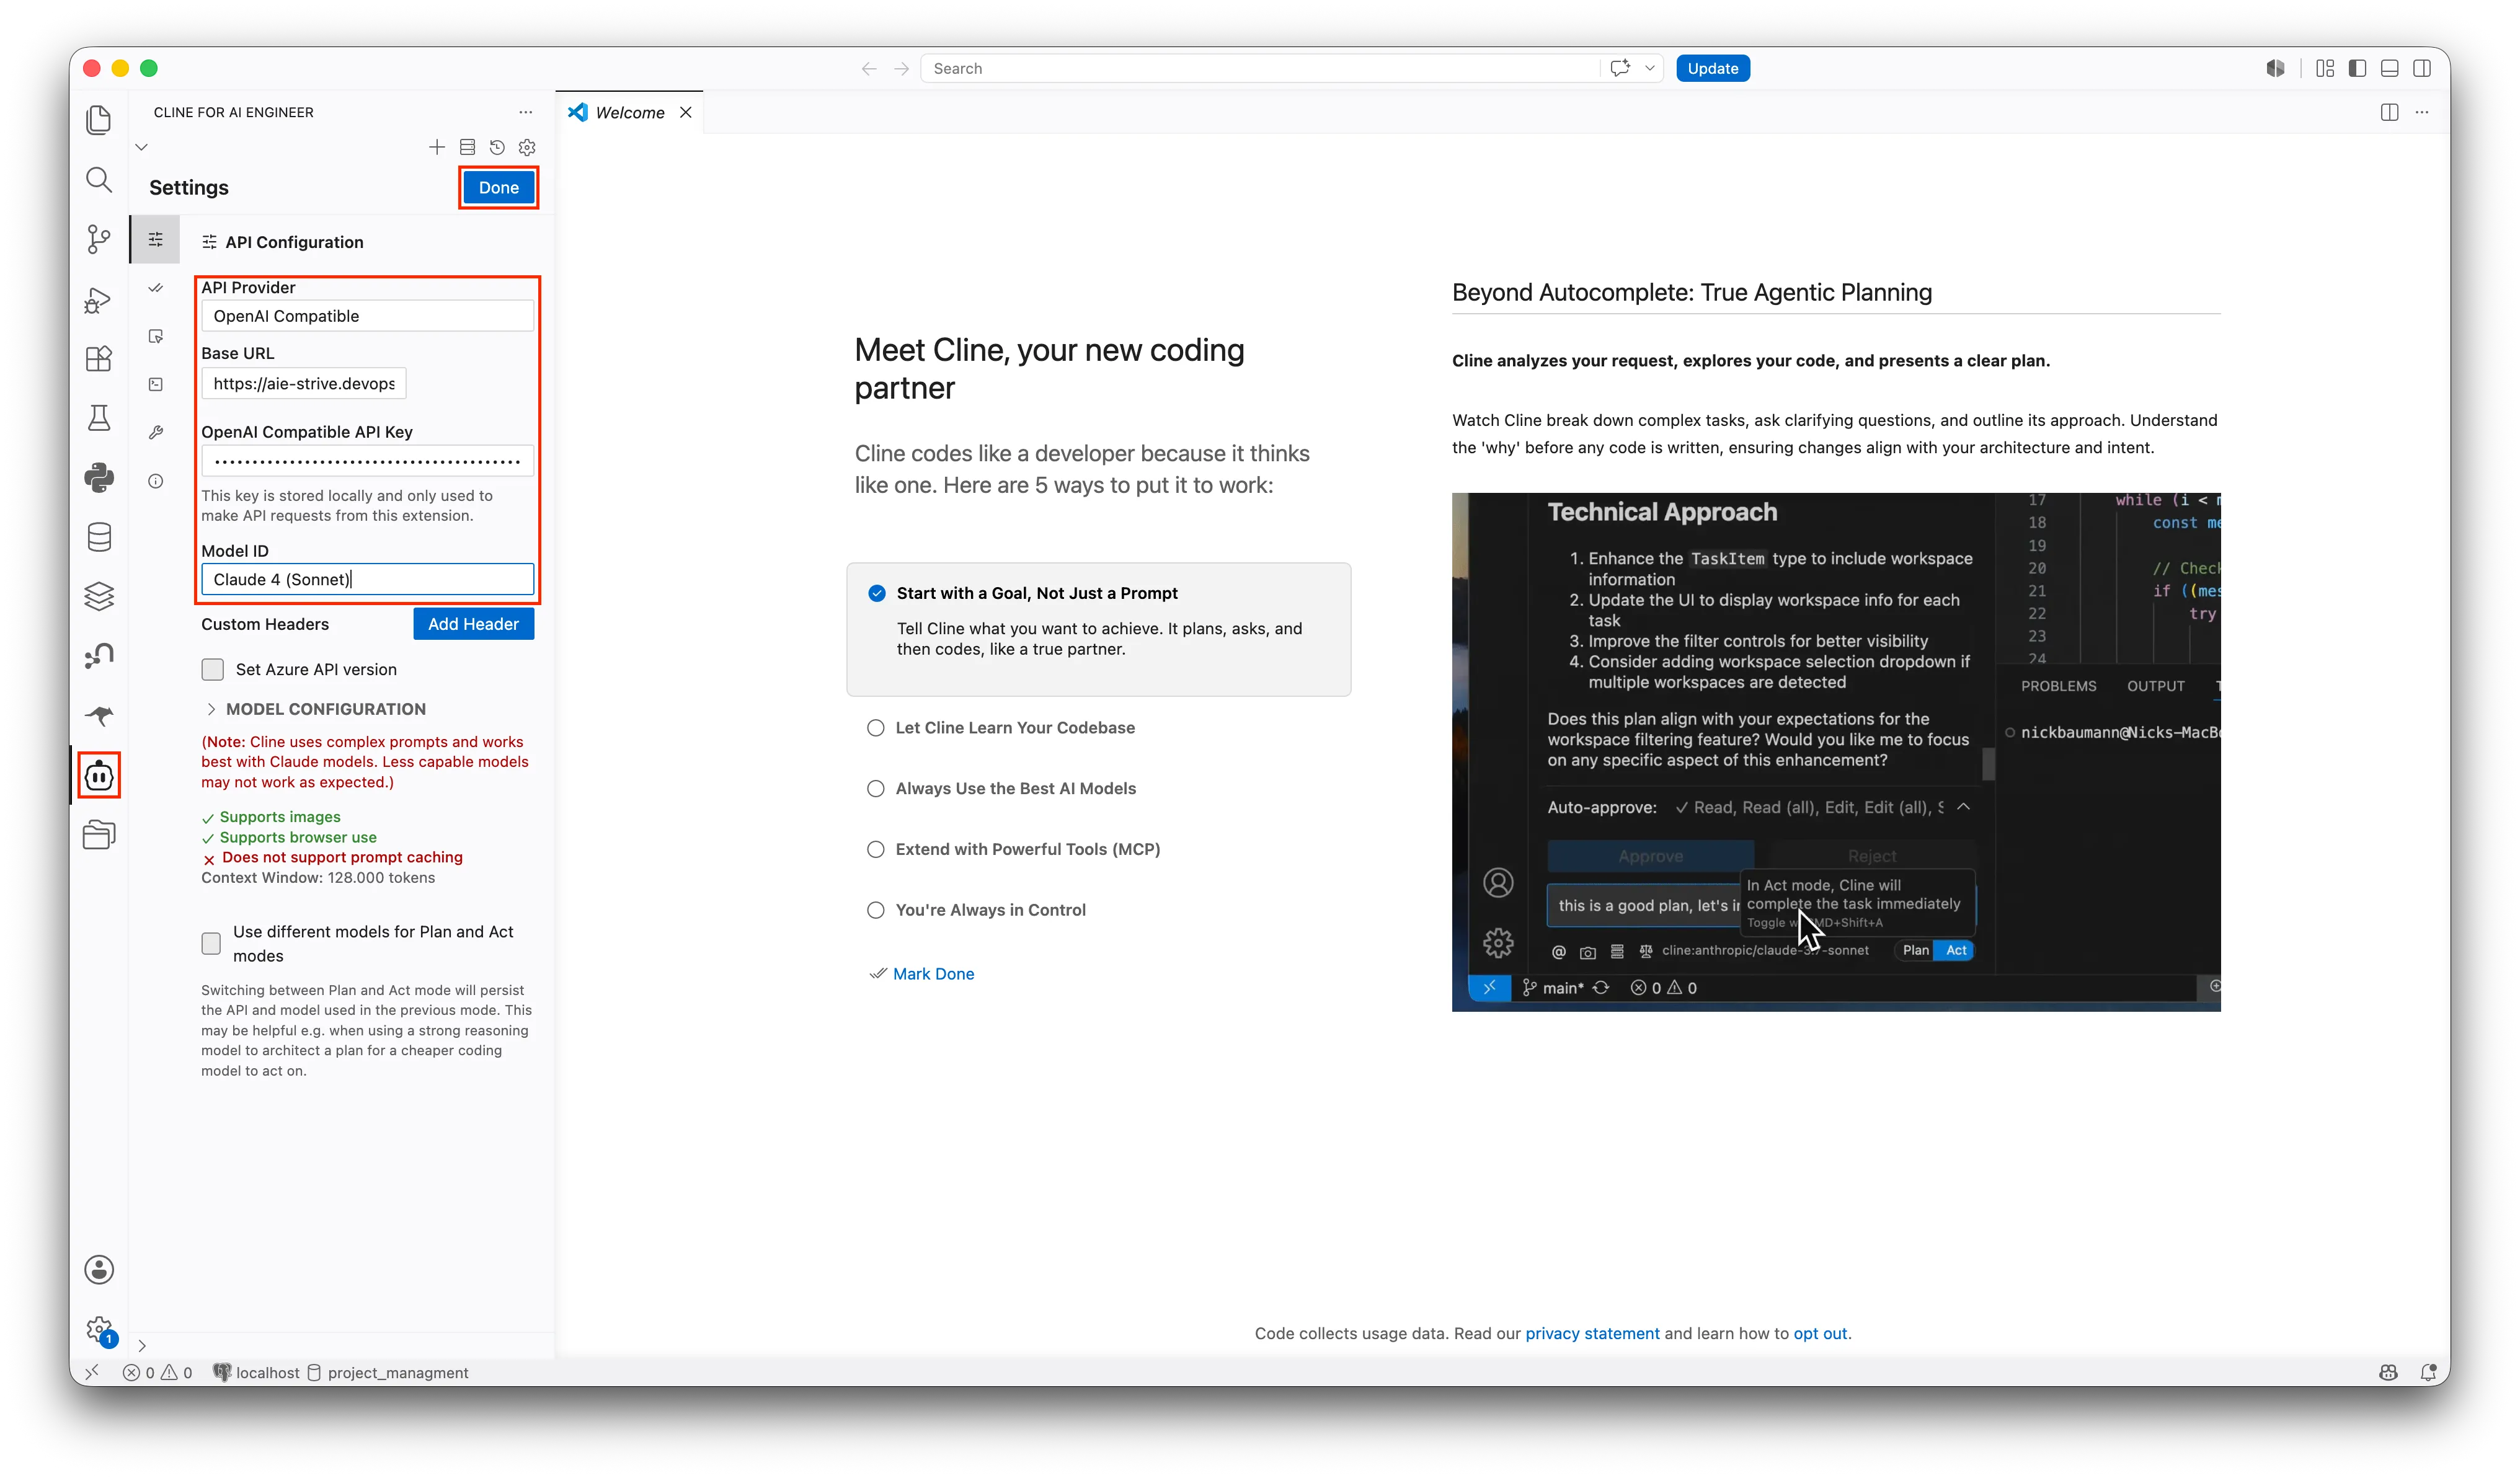The width and height of the screenshot is (2520, 1478).
Task: Select Start with a Goal radio step
Action: (876, 593)
